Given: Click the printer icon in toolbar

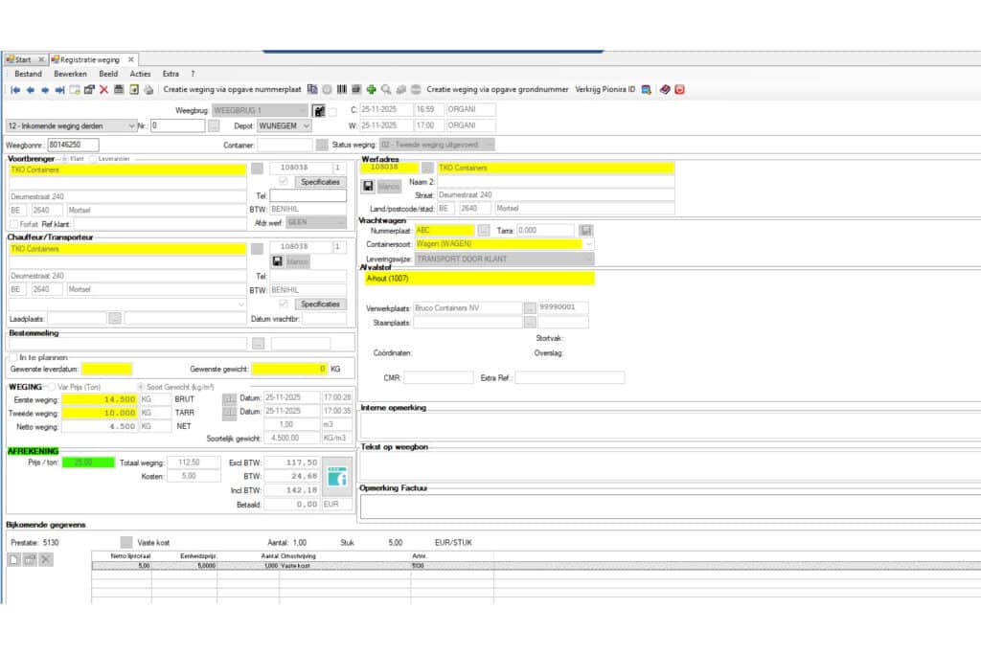Looking at the screenshot, I should point(148,90).
